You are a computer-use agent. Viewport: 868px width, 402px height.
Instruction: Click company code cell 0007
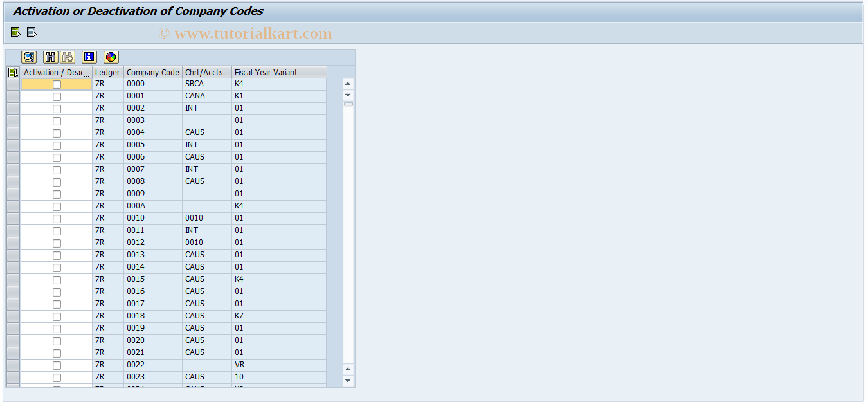pyautogui.click(x=153, y=170)
